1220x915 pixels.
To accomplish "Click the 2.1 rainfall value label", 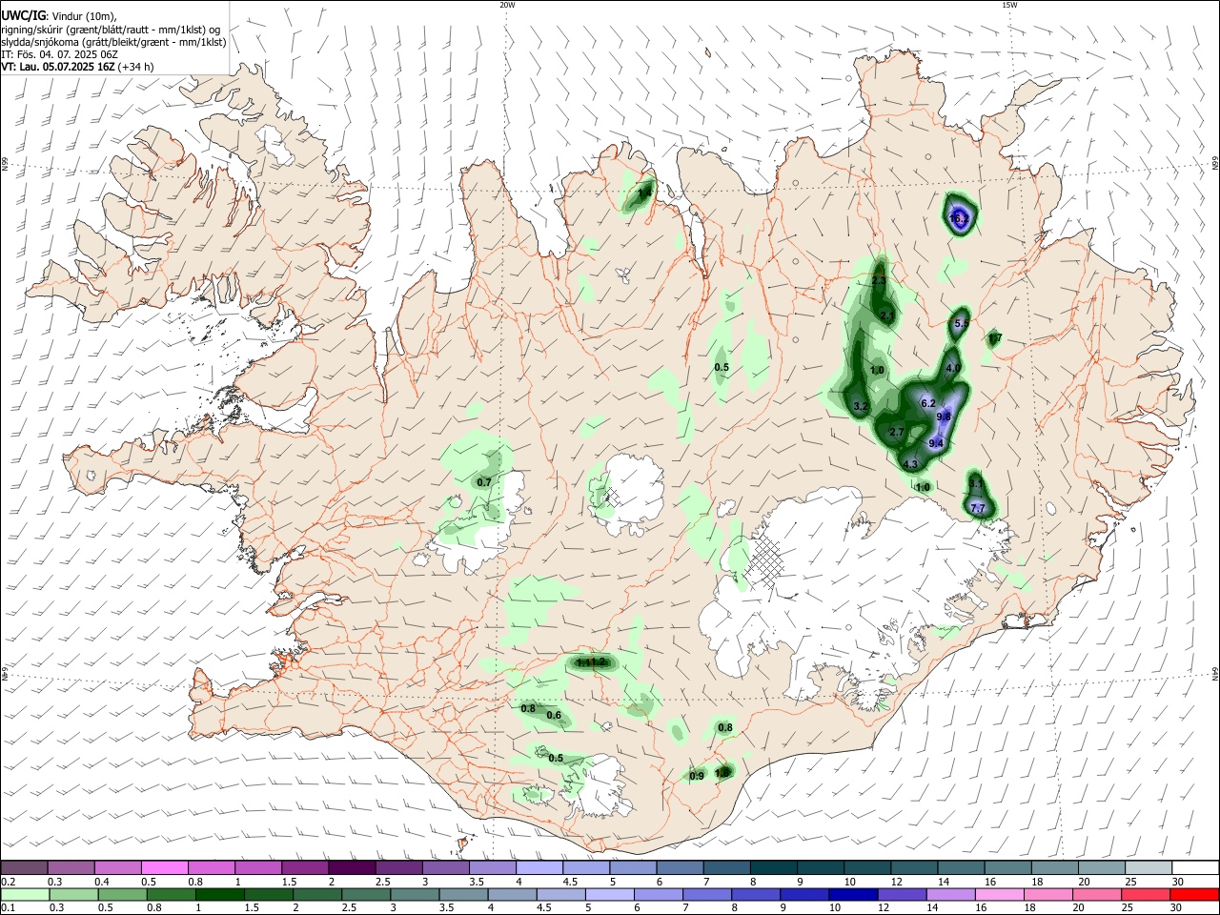I will (x=887, y=315).
